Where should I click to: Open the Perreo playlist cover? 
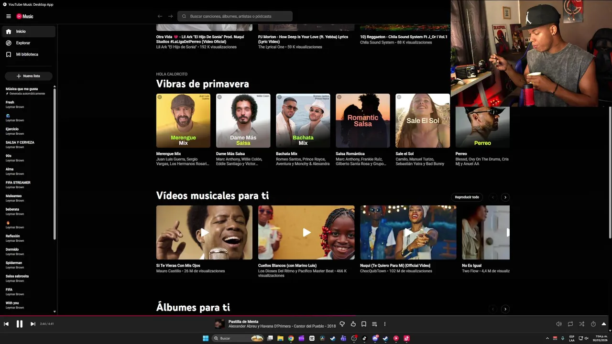coord(482,127)
